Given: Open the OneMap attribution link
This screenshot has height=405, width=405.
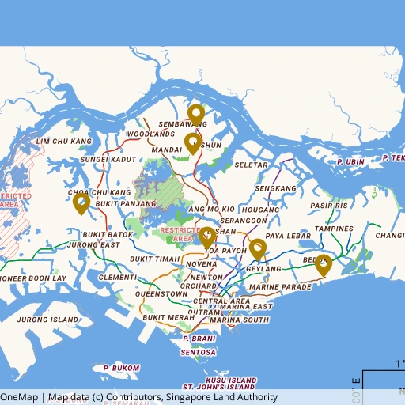Looking at the screenshot, I should click(x=19, y=397).
